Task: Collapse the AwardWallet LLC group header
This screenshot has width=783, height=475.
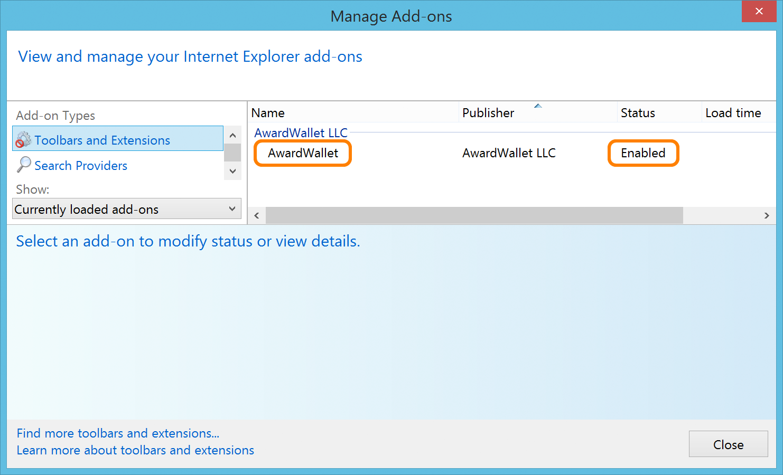Action: [x=301, y=133]
